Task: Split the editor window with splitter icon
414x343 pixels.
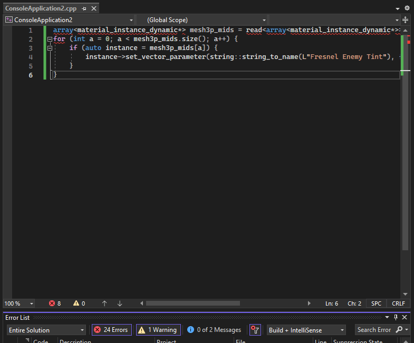Action: (405, 20)
